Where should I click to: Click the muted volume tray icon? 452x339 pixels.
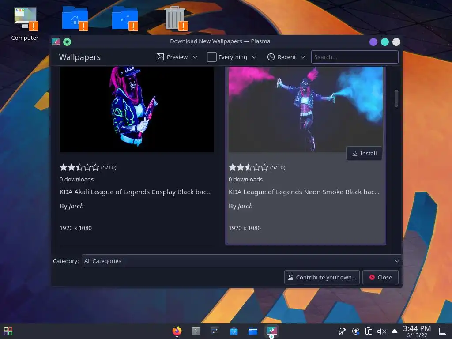pyautogui.click(x=382, y=331)
